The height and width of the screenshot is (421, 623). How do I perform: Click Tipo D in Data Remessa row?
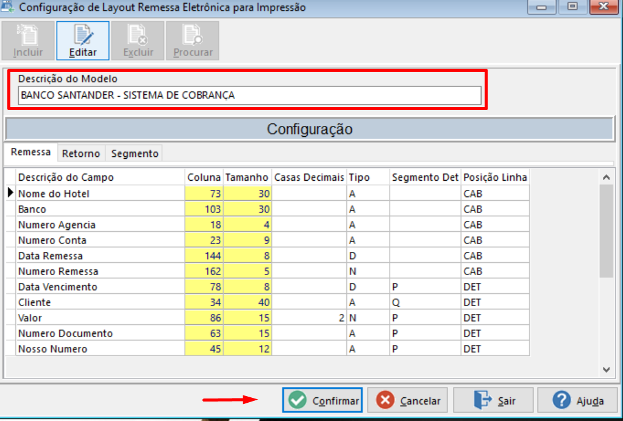368,256
